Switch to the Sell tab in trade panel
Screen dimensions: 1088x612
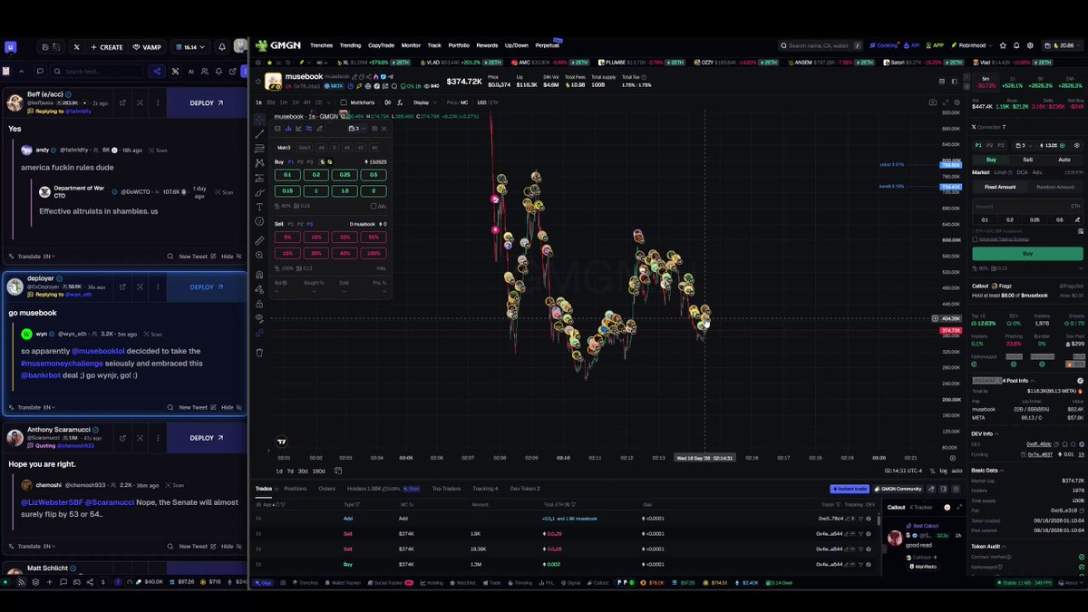coord(1027,160)
